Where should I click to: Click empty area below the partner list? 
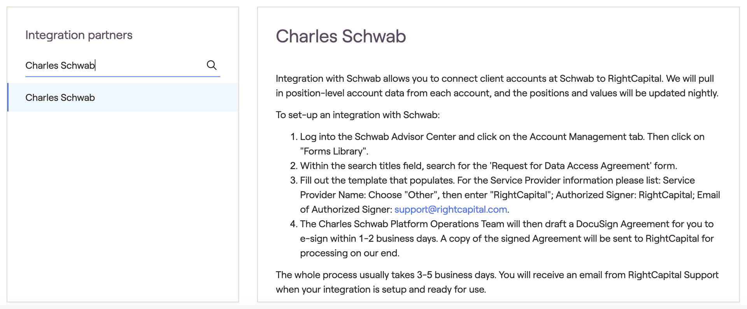pos(123,206)
